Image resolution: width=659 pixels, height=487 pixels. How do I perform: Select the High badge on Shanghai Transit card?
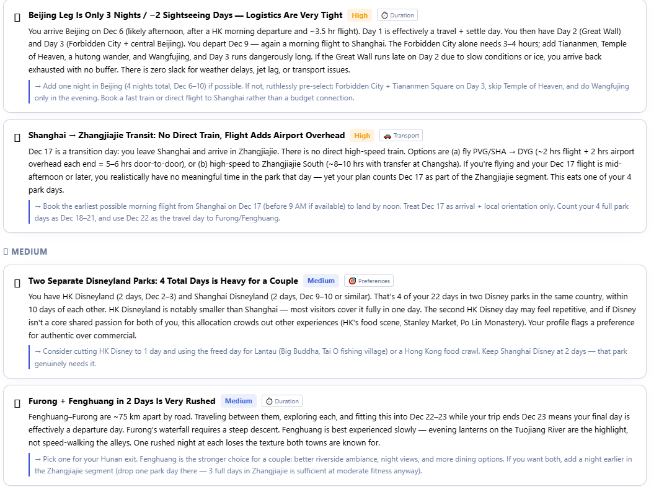point(362,136)
